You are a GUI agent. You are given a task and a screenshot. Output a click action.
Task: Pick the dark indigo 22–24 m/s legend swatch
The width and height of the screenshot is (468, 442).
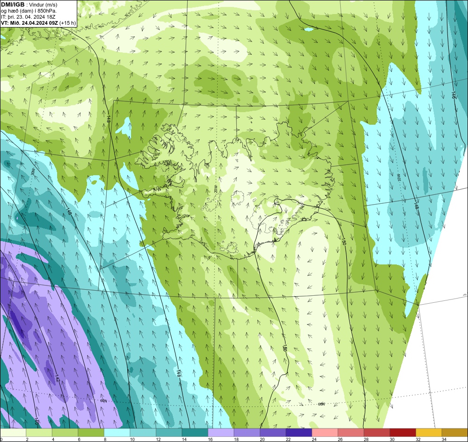299,433
